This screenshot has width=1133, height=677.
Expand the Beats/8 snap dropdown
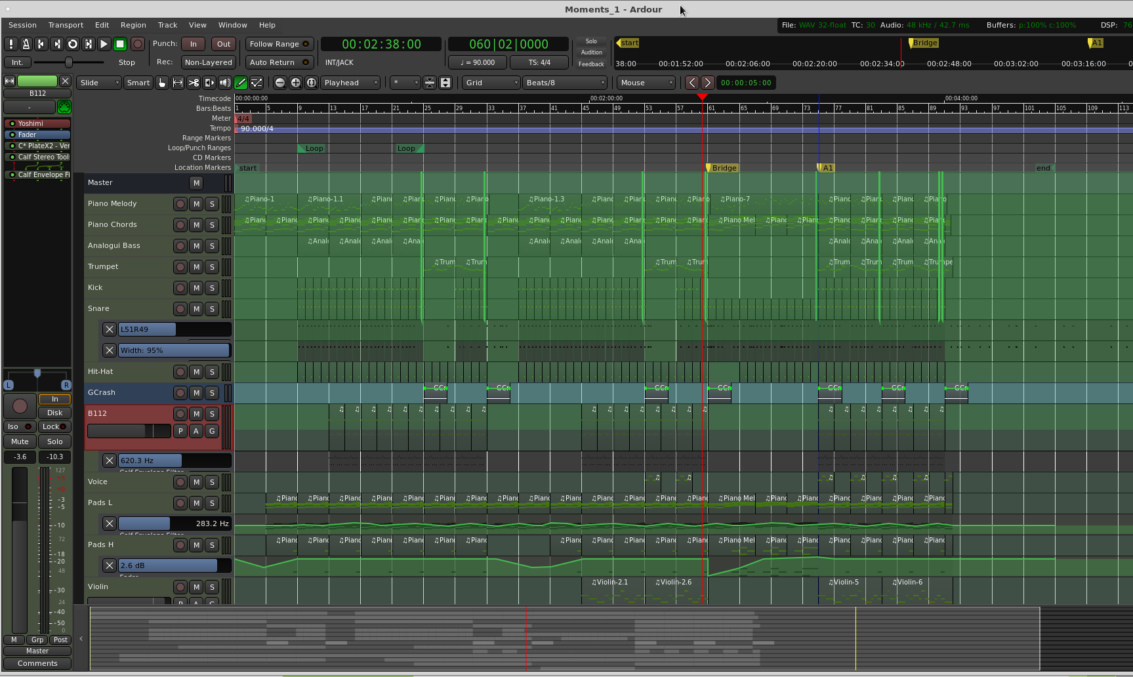click(x=565, y=83)
